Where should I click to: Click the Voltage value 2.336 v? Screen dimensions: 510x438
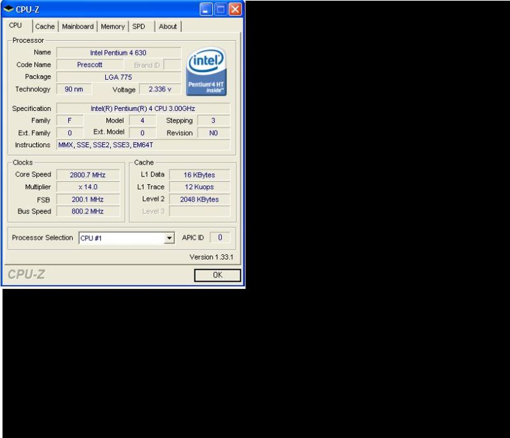[160, 89]
